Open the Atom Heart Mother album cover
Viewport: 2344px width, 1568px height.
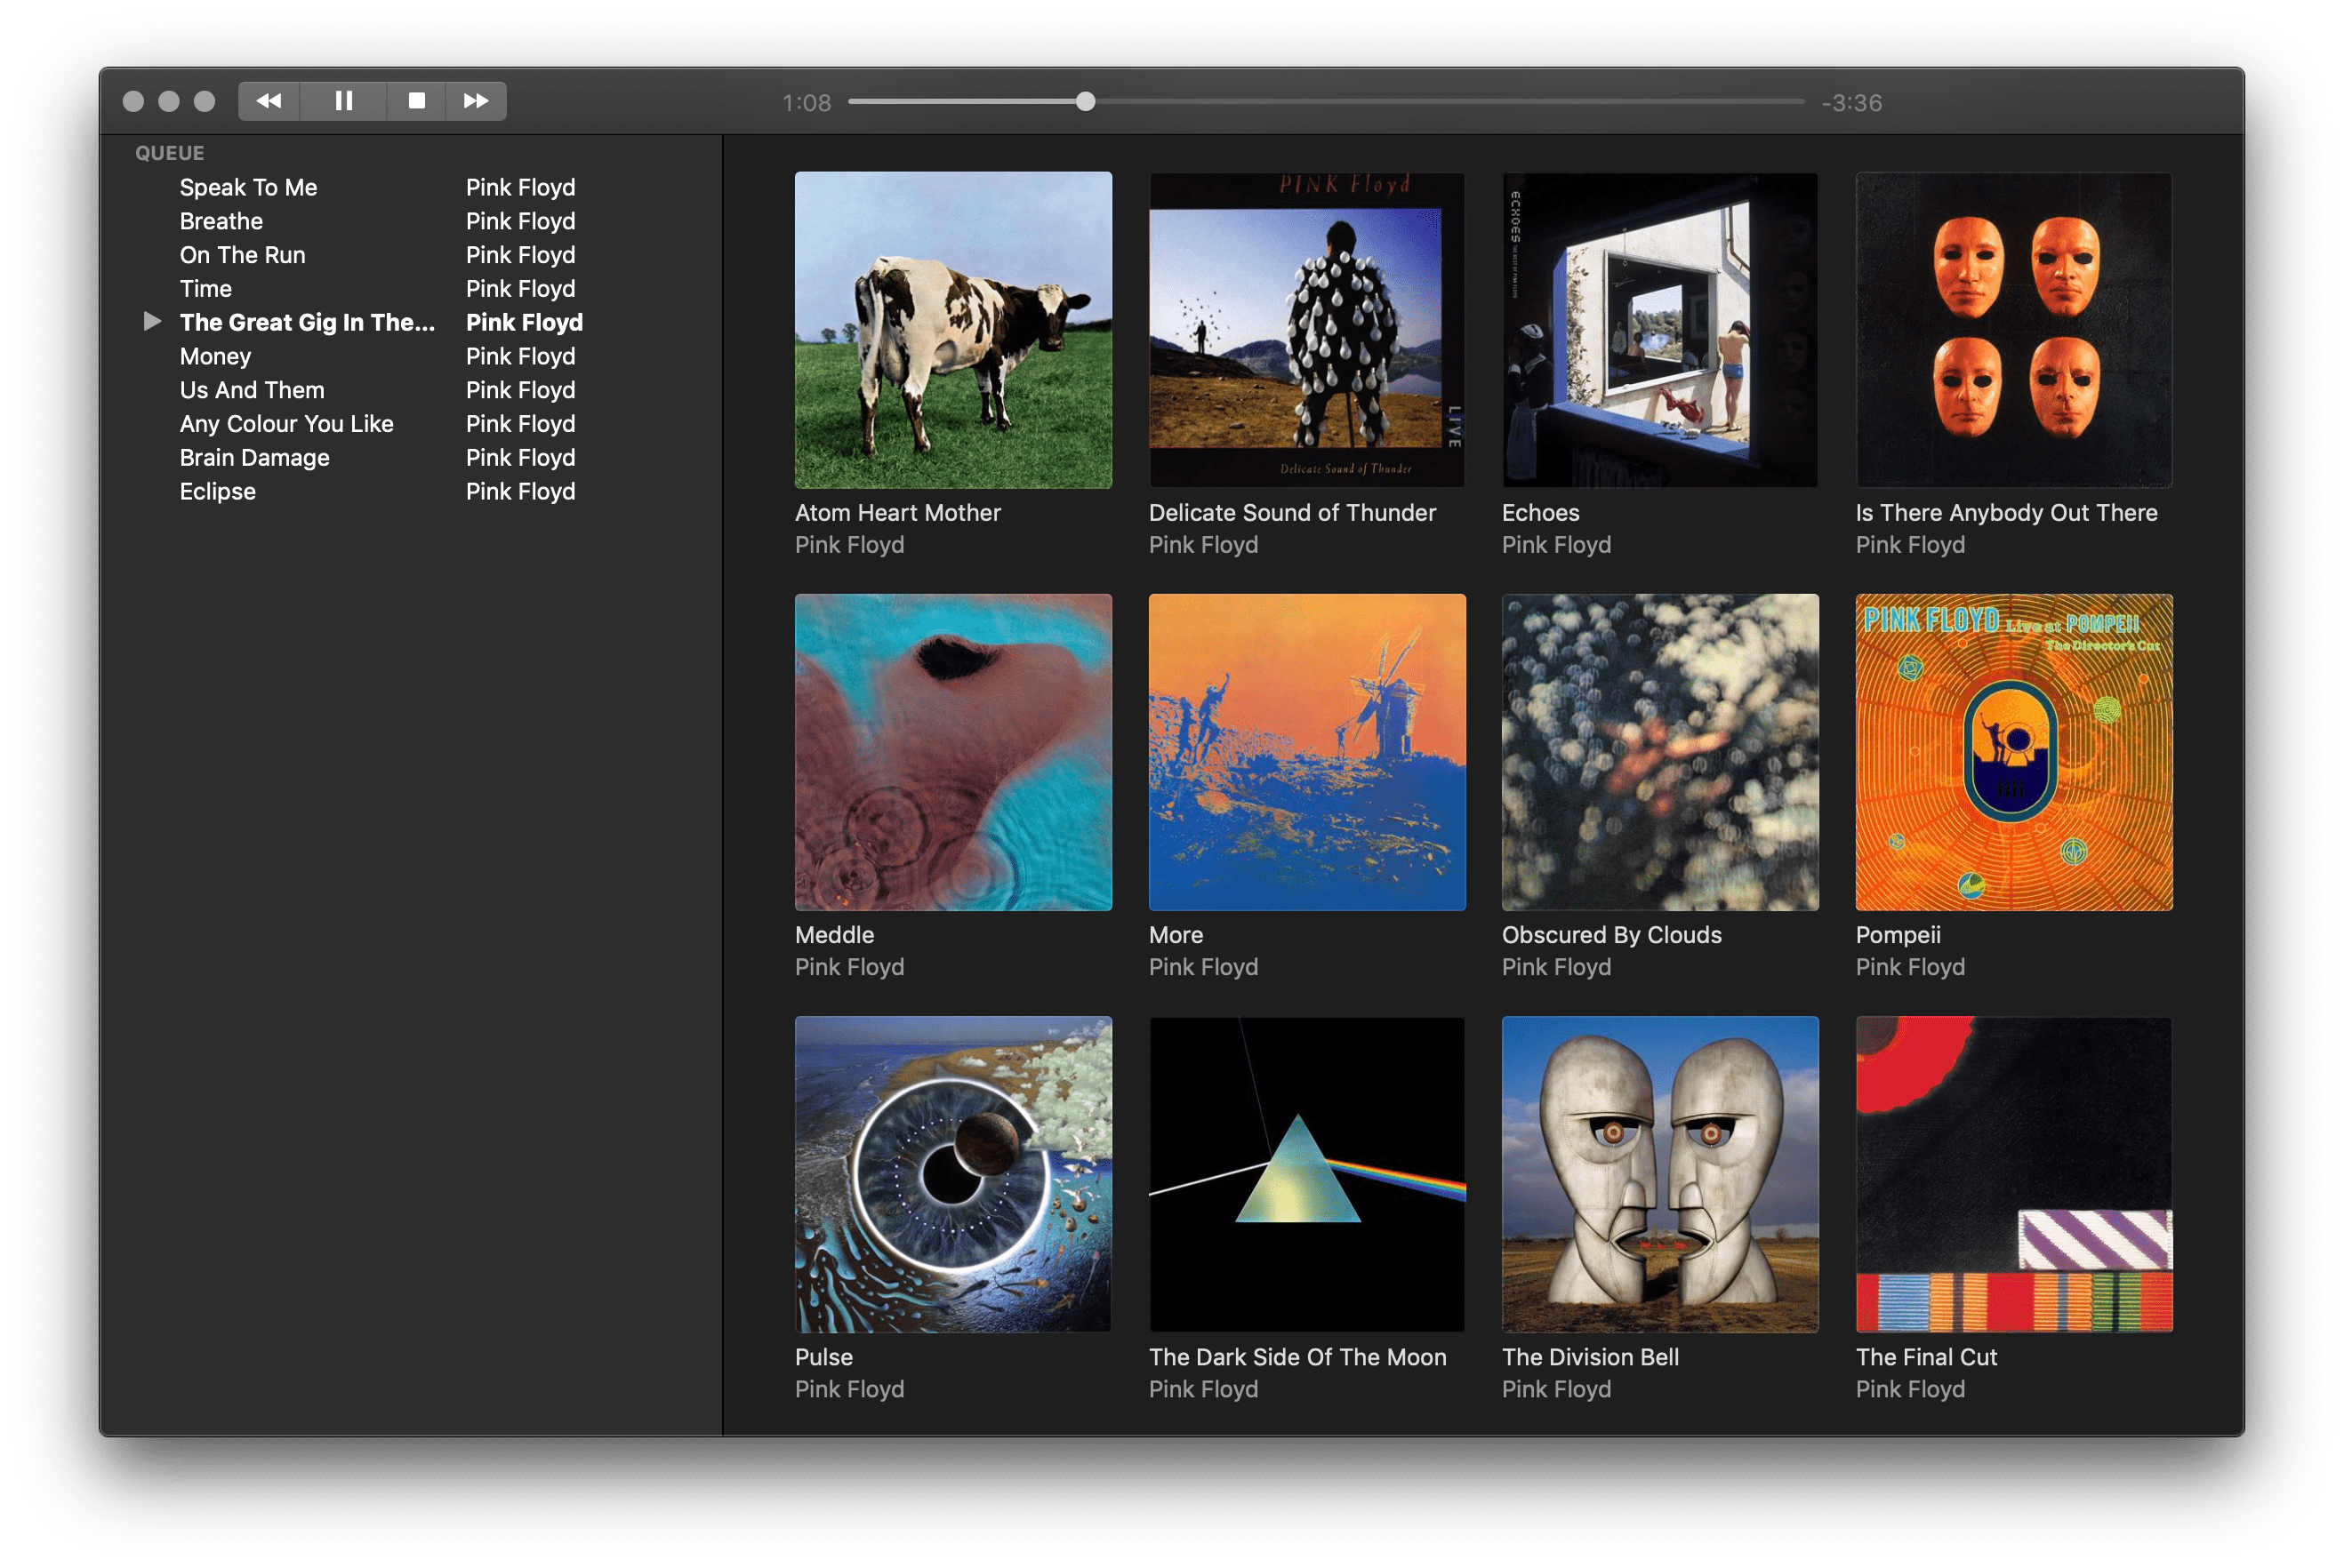click(x=951, y=330)
